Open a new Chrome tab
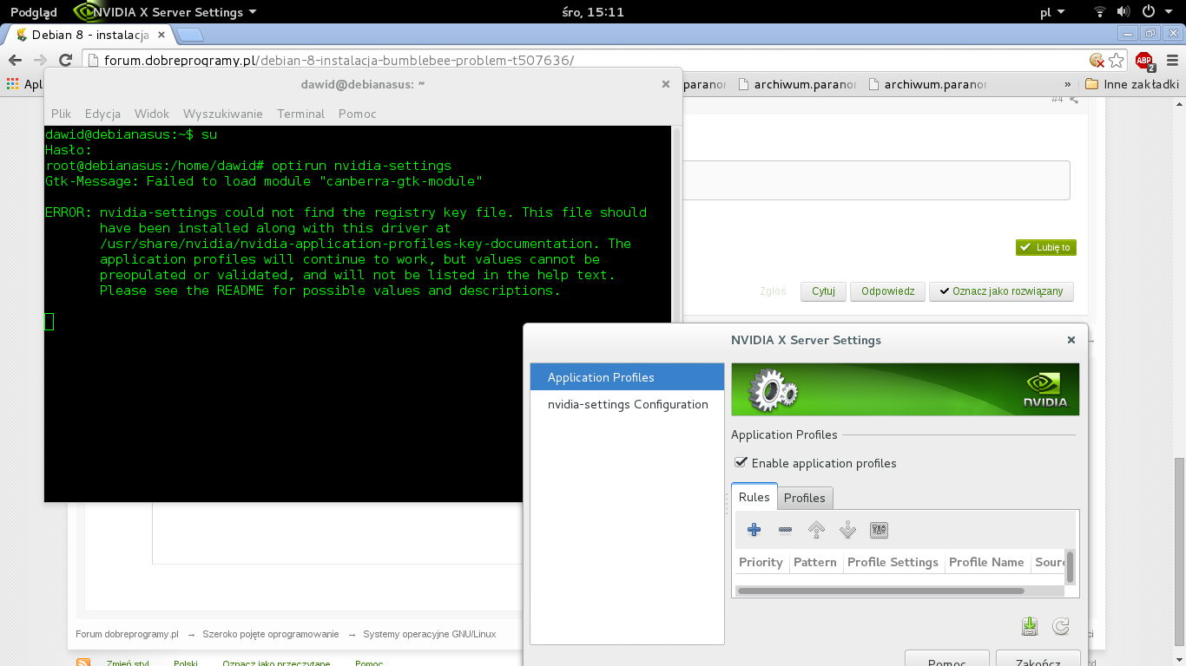Image resolution: width=1186 pixels, height=666 pixels. (190, 35)
